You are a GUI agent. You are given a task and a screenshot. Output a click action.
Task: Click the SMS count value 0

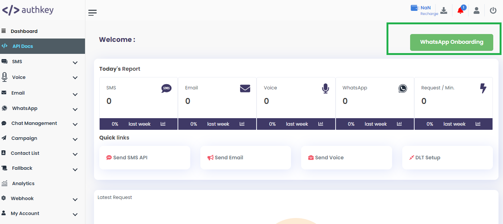pos(109,101)
